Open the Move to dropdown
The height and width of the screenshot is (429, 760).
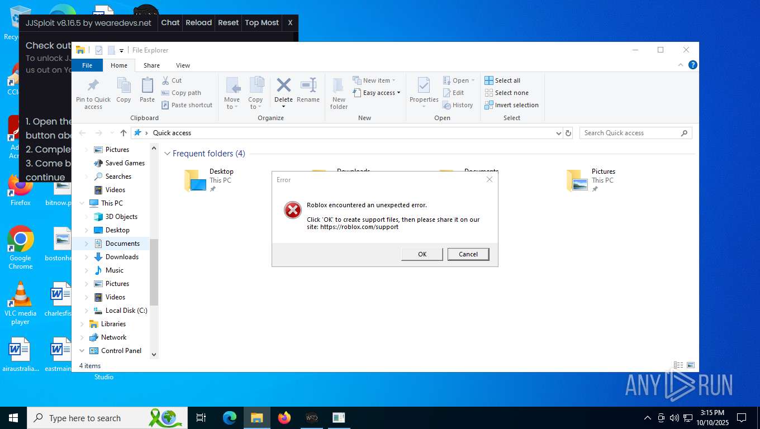point(232,93)
